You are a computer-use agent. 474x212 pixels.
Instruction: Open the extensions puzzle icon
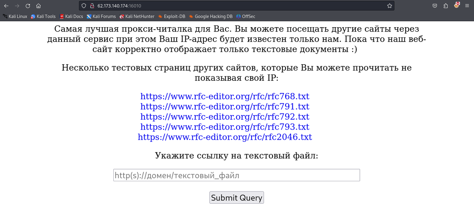pyautogui.click(x=446, y=6)
